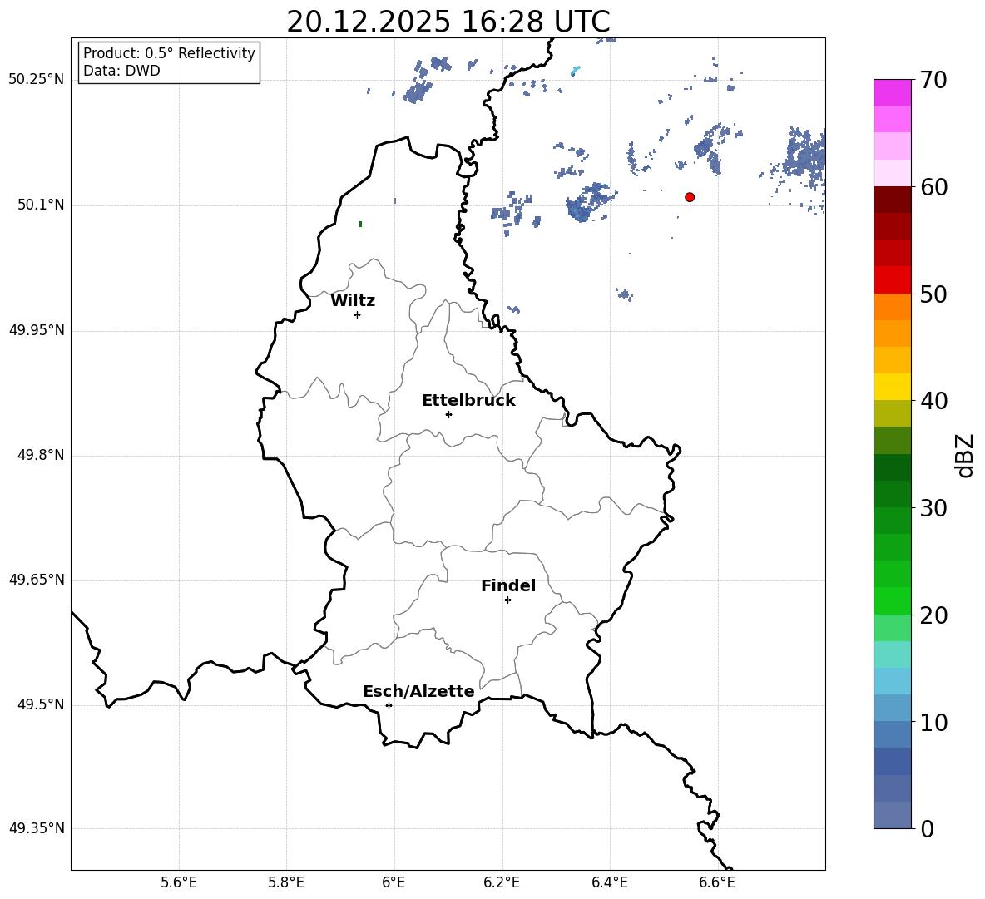This screenshot has height=899, width=985.
Task: Click the Wiltz station label
Action: [353, 301]
